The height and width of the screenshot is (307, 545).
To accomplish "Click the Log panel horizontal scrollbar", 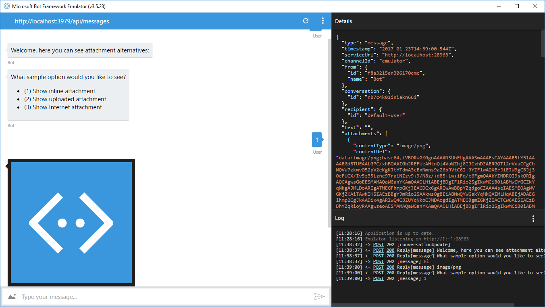I will tap(423, 305).
